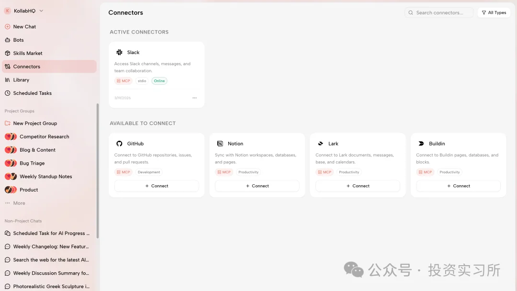Image resolution: width=517 pixels, height=291 pixels.
Task: Click the GitHub logo icon
Action: pyautogui.click(x=119, y=144)
